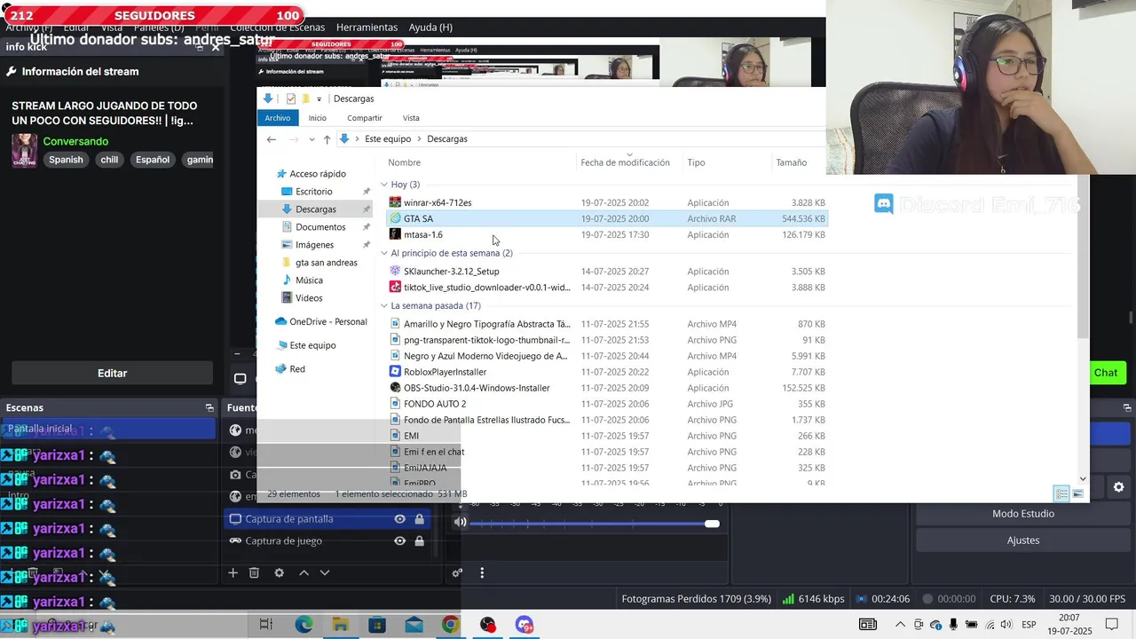The image size is (1136, 639).
Task: Click the green Chat button
Action: click(1106, 373)
